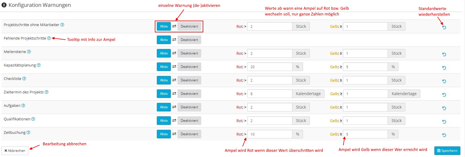Show info tooltip for Kapazitätsplanung

click(39, 65)
